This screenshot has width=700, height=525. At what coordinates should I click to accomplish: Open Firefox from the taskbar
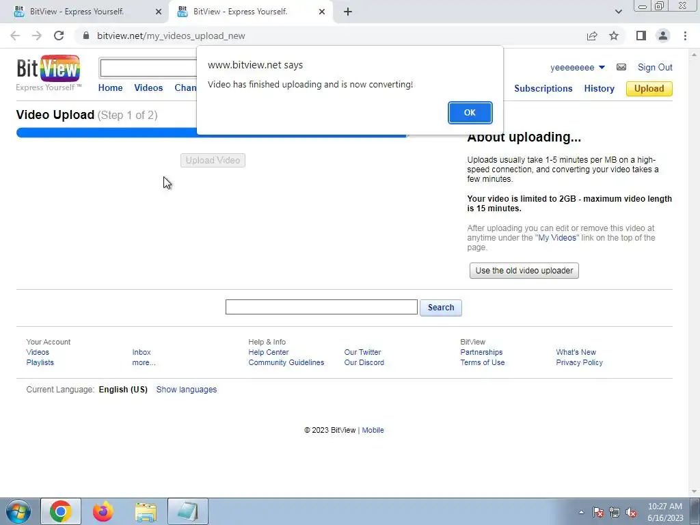(103, 511)
